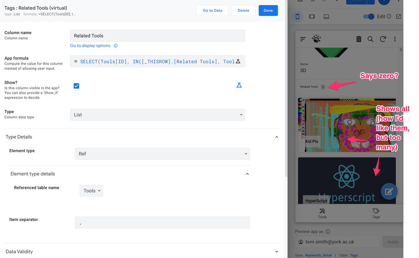Click info icon next to Preview app as
This screenshot has height=258, width=419.
coord(328,232)
